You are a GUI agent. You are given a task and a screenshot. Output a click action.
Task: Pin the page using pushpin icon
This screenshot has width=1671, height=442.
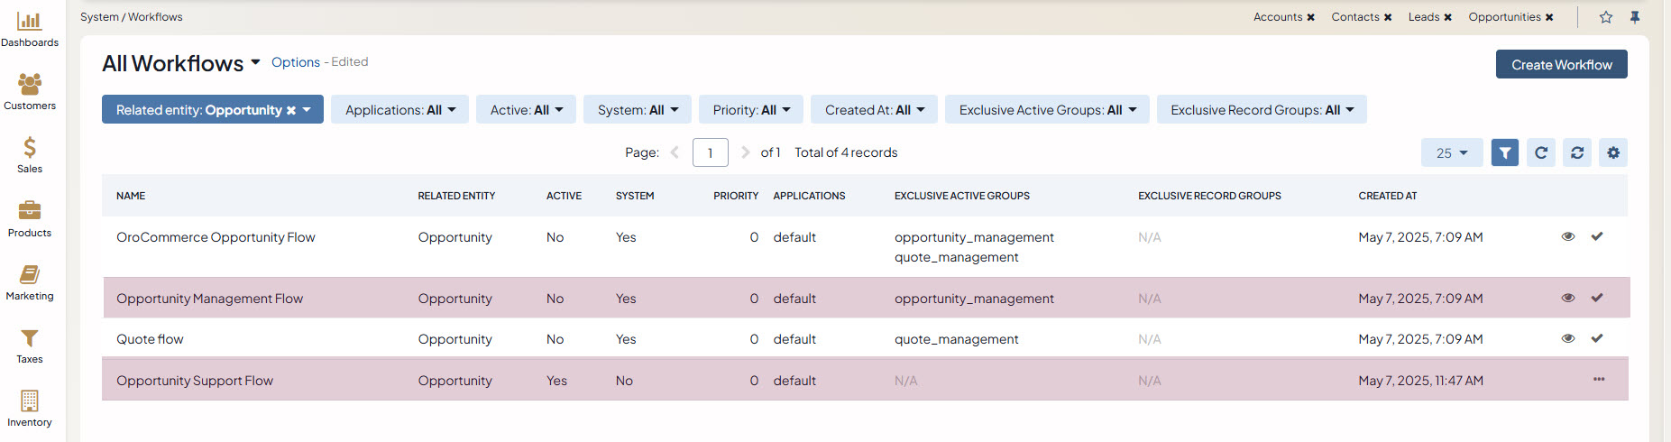[1634, 17]
